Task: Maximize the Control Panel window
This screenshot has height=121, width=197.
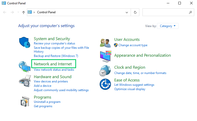Action: 180,3
